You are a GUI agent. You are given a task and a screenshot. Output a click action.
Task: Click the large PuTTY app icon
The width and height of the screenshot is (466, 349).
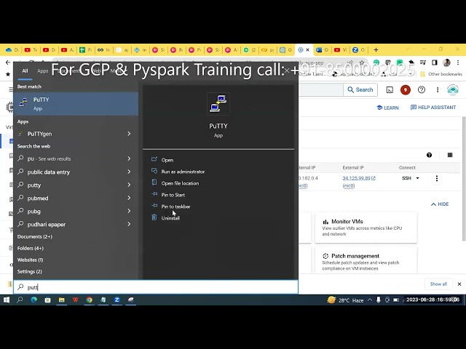218,104
